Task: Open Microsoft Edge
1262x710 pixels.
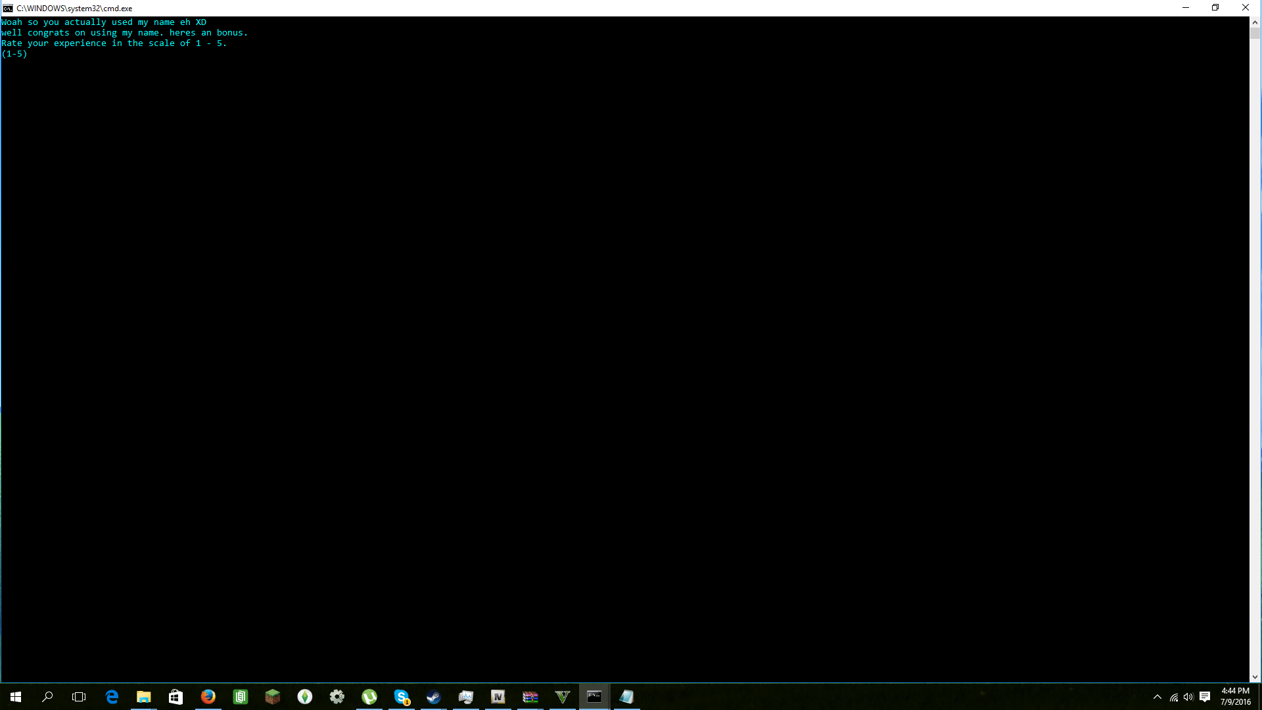Action: point(112,697)
